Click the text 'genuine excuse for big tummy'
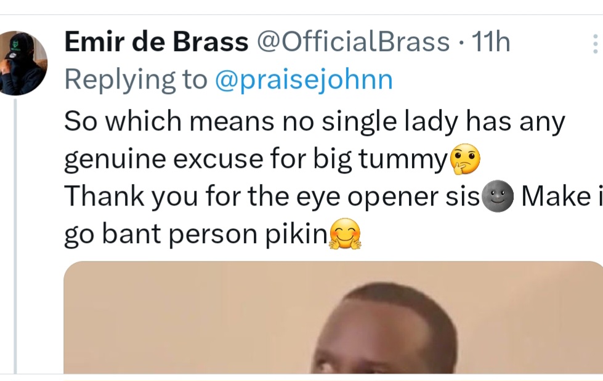The image size is (603, 381). tap(256, 159)
